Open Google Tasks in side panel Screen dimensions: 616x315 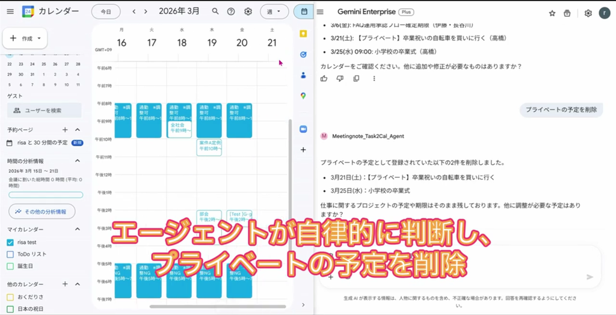coord(303,55)
